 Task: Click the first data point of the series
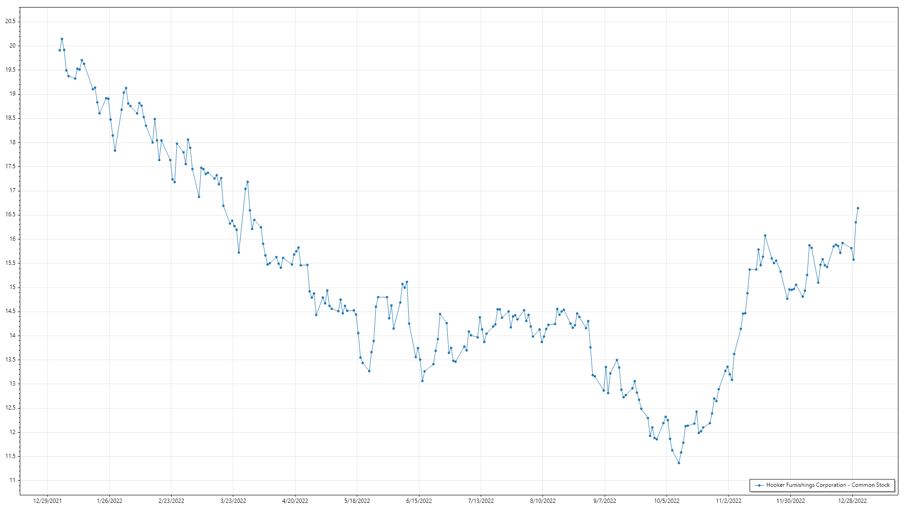tap(59, 50)
